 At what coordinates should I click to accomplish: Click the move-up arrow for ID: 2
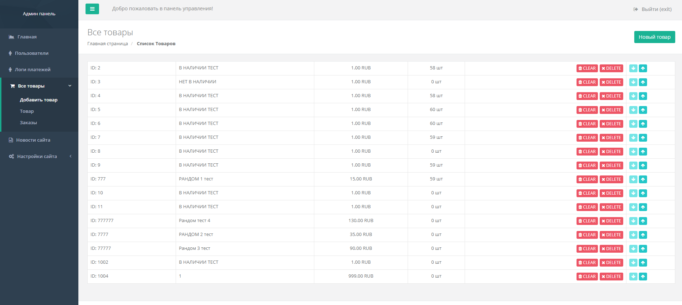click(x=643, y=68)
